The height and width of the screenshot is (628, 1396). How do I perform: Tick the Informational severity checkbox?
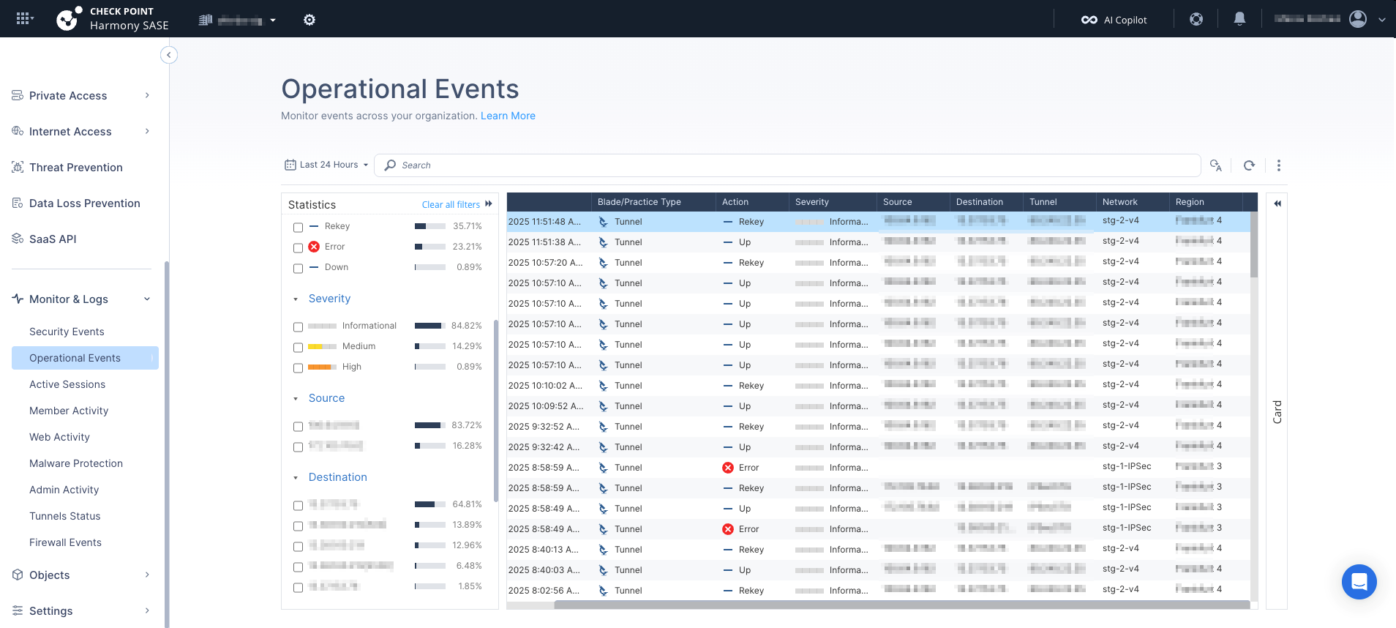[x=298, y=327]
